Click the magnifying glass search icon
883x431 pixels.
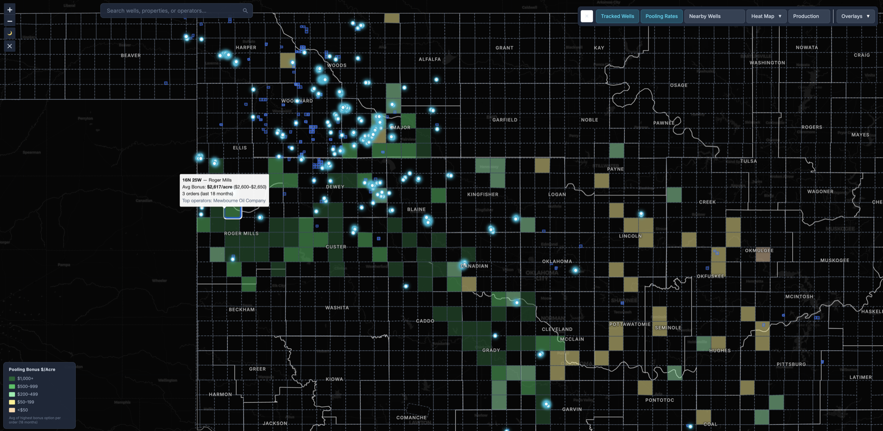tap(245, 11)
